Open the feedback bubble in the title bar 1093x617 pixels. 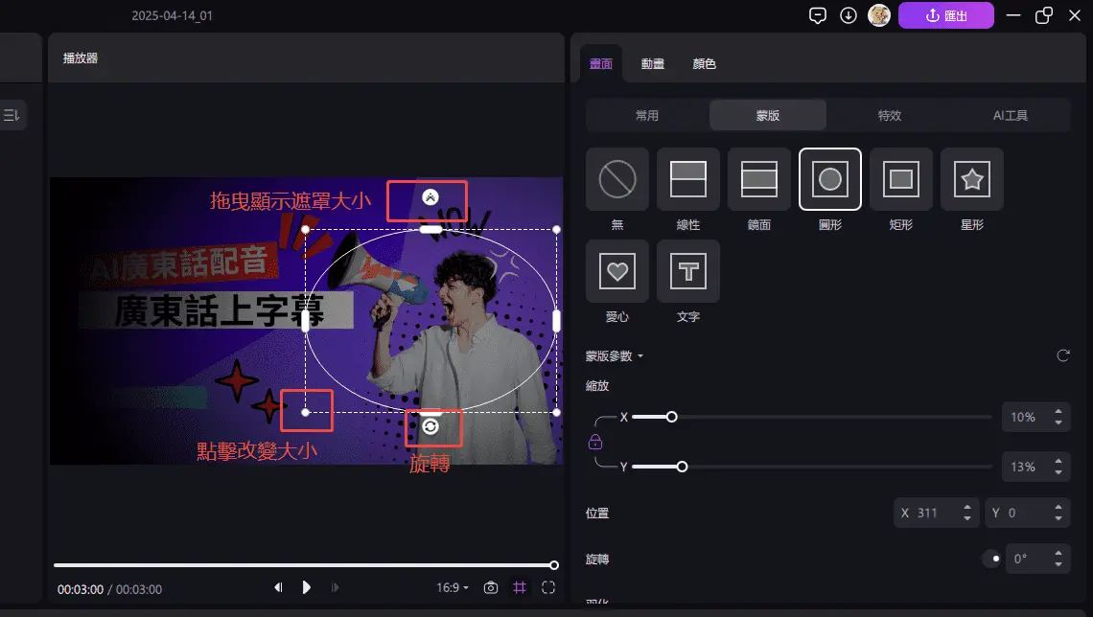pyautogui.click(x=818, y=15)
